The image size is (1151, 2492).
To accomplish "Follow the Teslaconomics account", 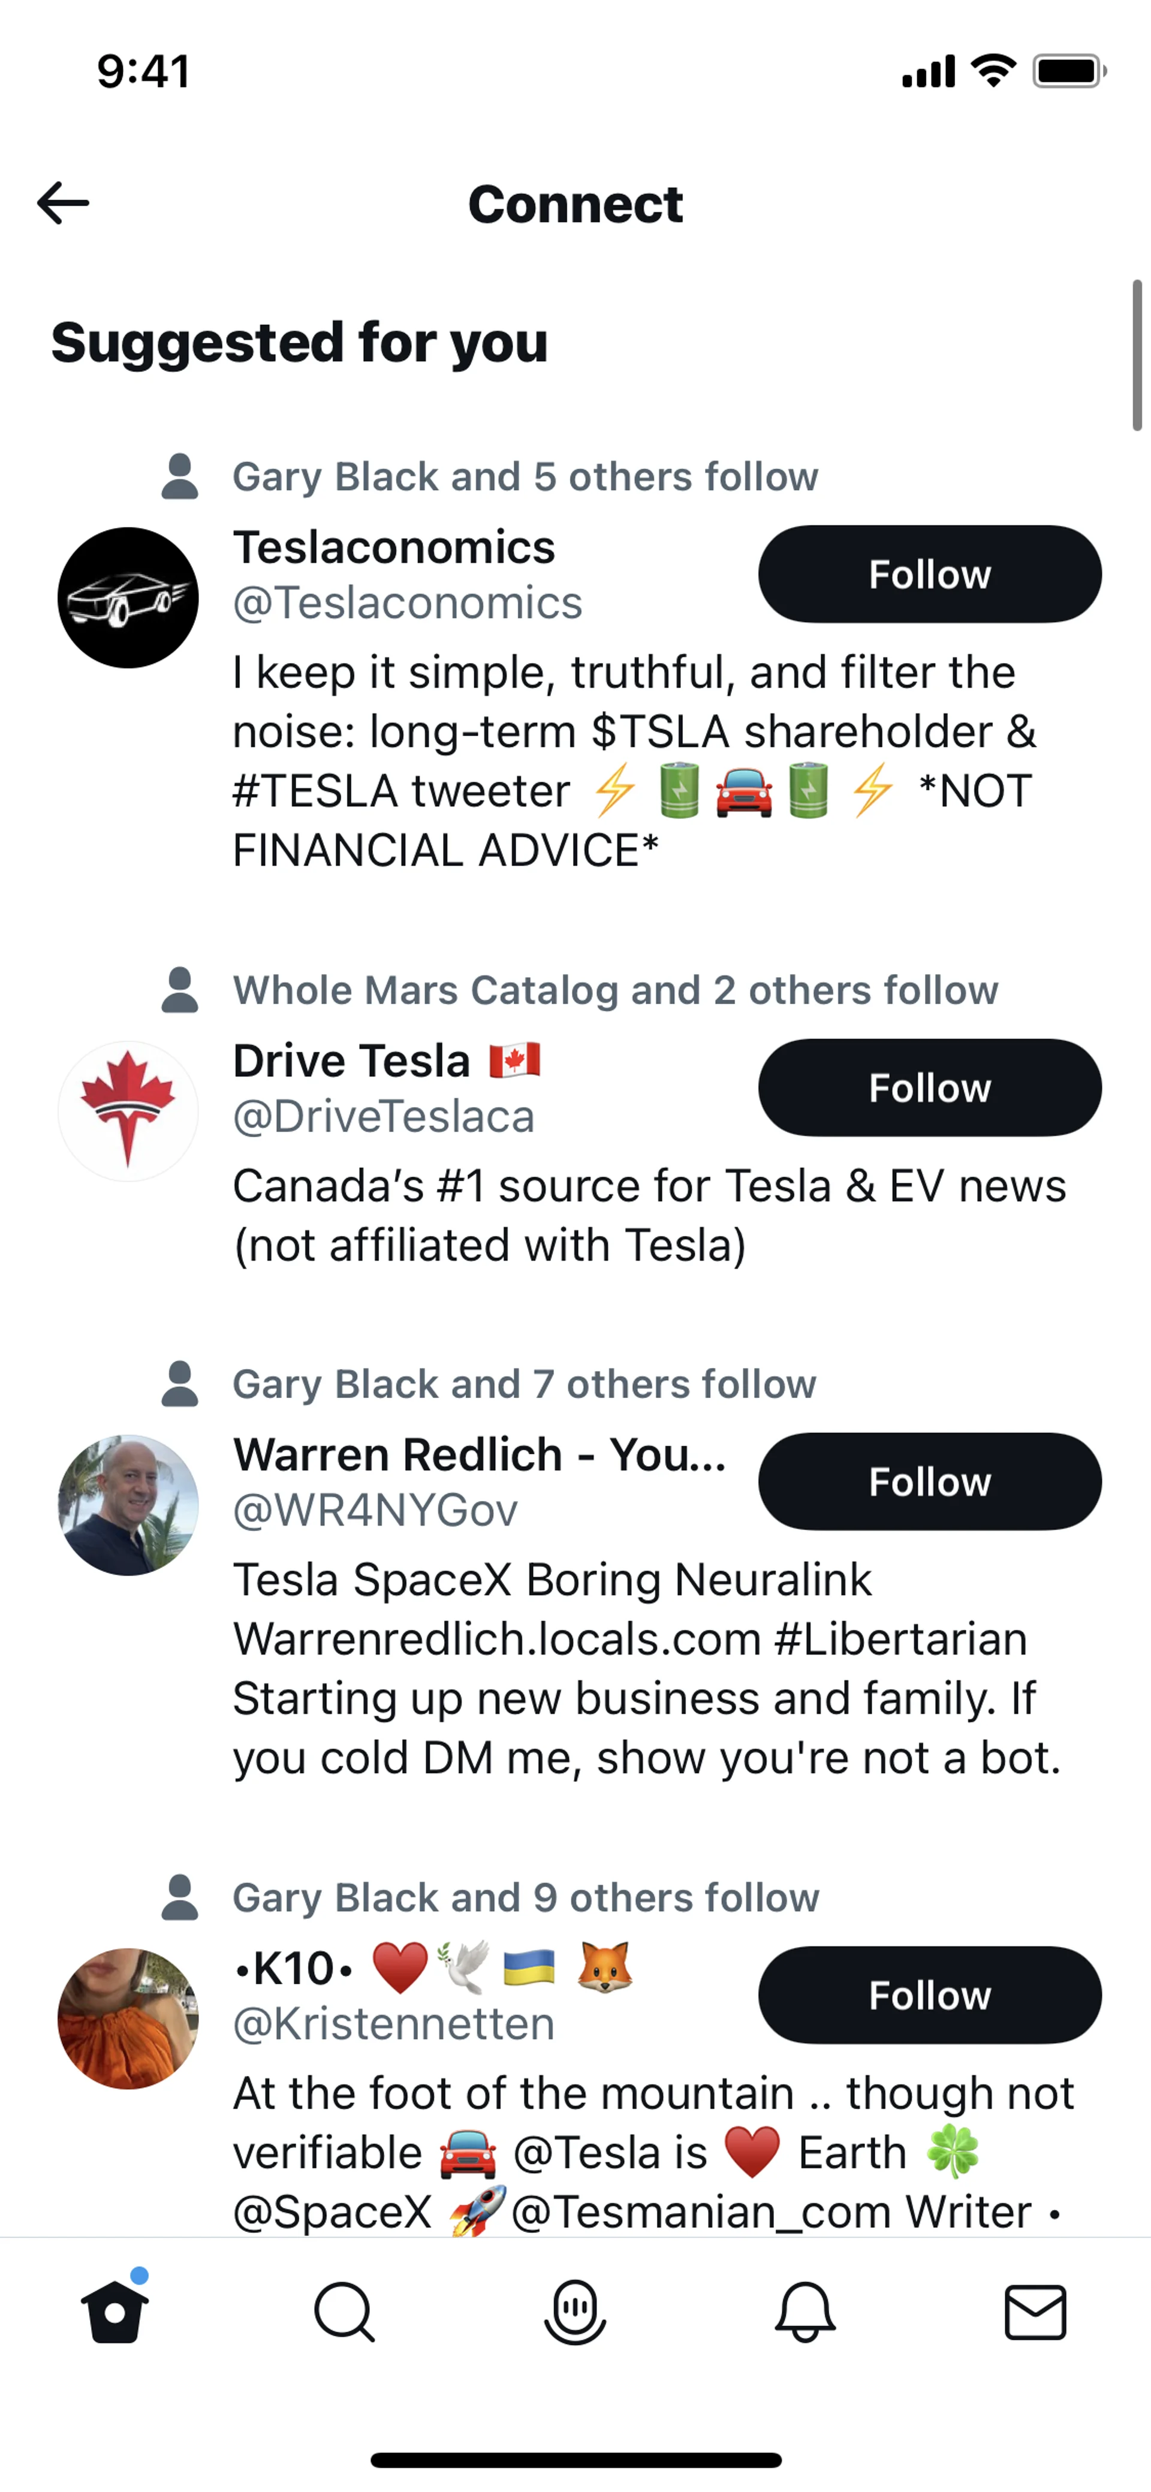I will click(930, 574).
